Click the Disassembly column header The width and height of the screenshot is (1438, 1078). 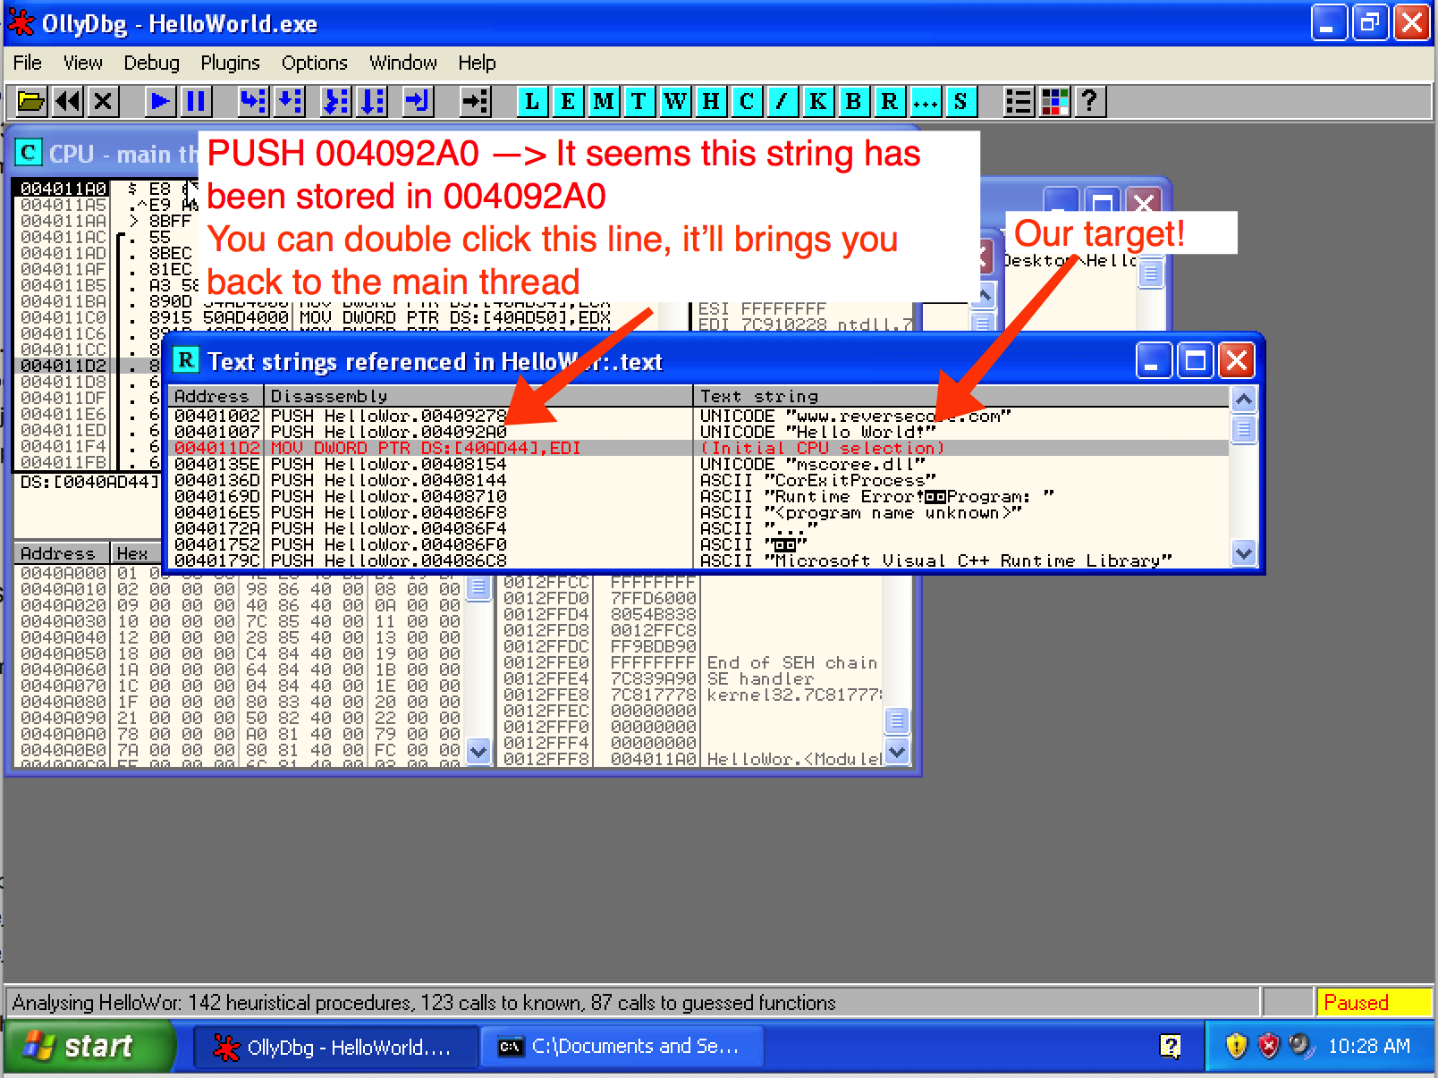click(x=478, y=396)
